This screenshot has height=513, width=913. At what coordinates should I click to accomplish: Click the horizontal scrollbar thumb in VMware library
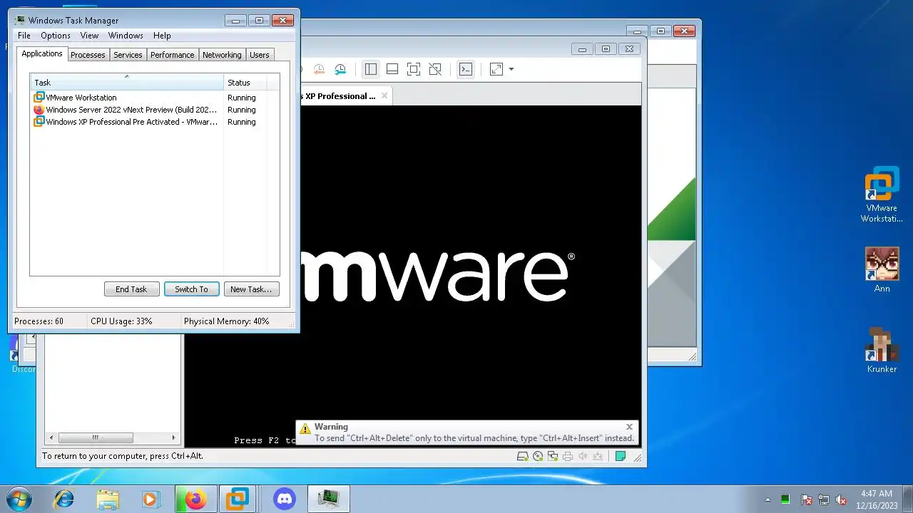(96, 437)
